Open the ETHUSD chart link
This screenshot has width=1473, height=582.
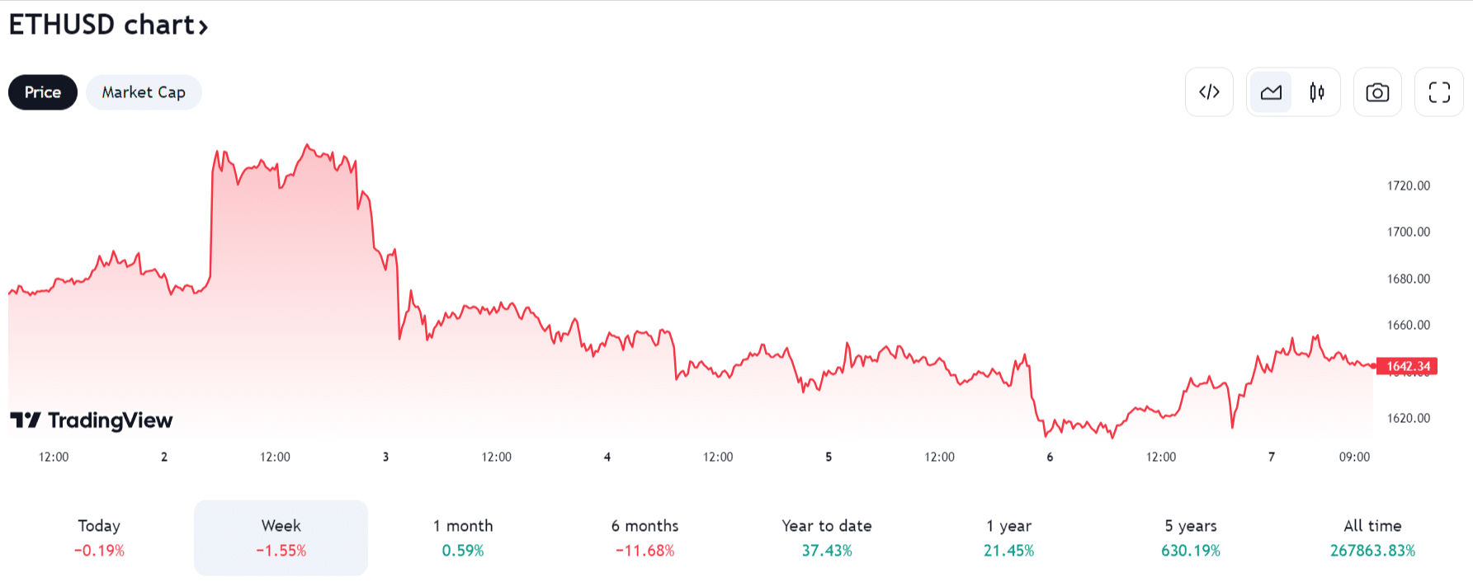pos(108,25)
